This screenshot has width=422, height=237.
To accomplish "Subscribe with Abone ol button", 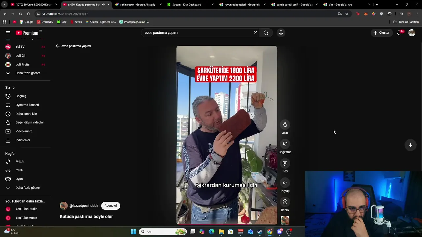I will pyautogui.click(x=111, y=206).
